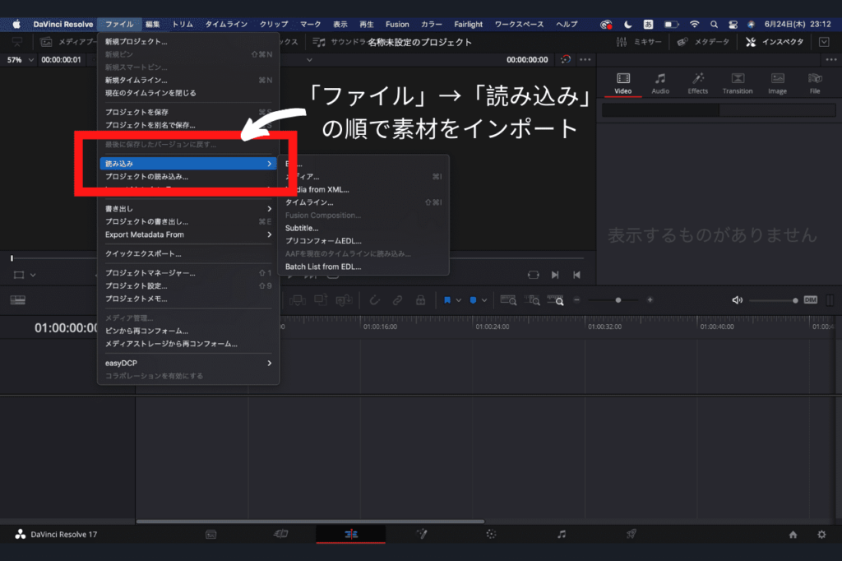Screen dimensions: 842x561
Task: Select the File tab in inspector
Action: (x=815, y=84)
